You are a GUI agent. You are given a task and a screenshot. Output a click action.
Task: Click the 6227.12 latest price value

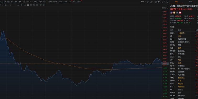point(175,9)
